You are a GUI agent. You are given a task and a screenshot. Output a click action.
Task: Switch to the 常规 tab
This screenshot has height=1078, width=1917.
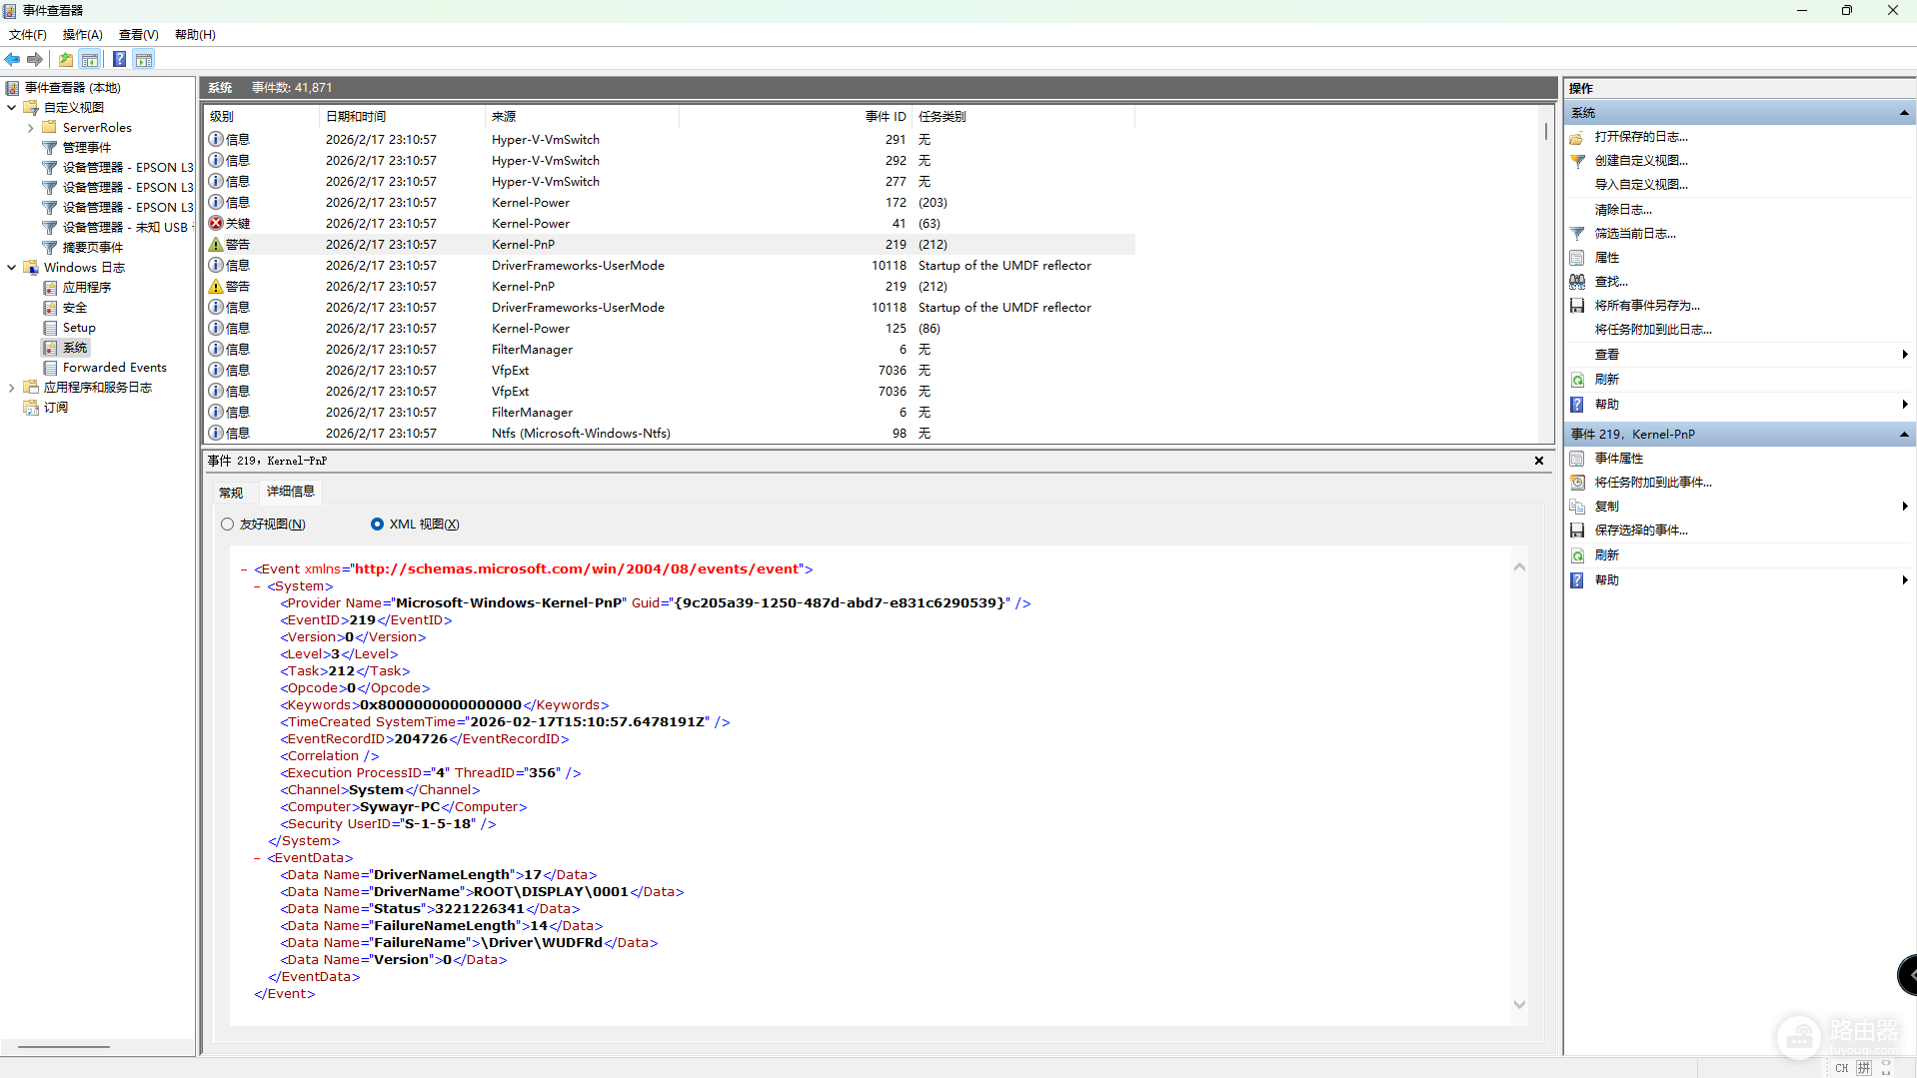click(x=231, y=493)
